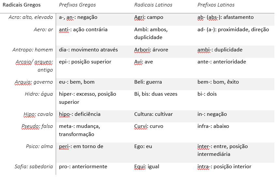
Task: Click the 'inter-: entre, posição intermediária' cell
Action: click(223, 150)
